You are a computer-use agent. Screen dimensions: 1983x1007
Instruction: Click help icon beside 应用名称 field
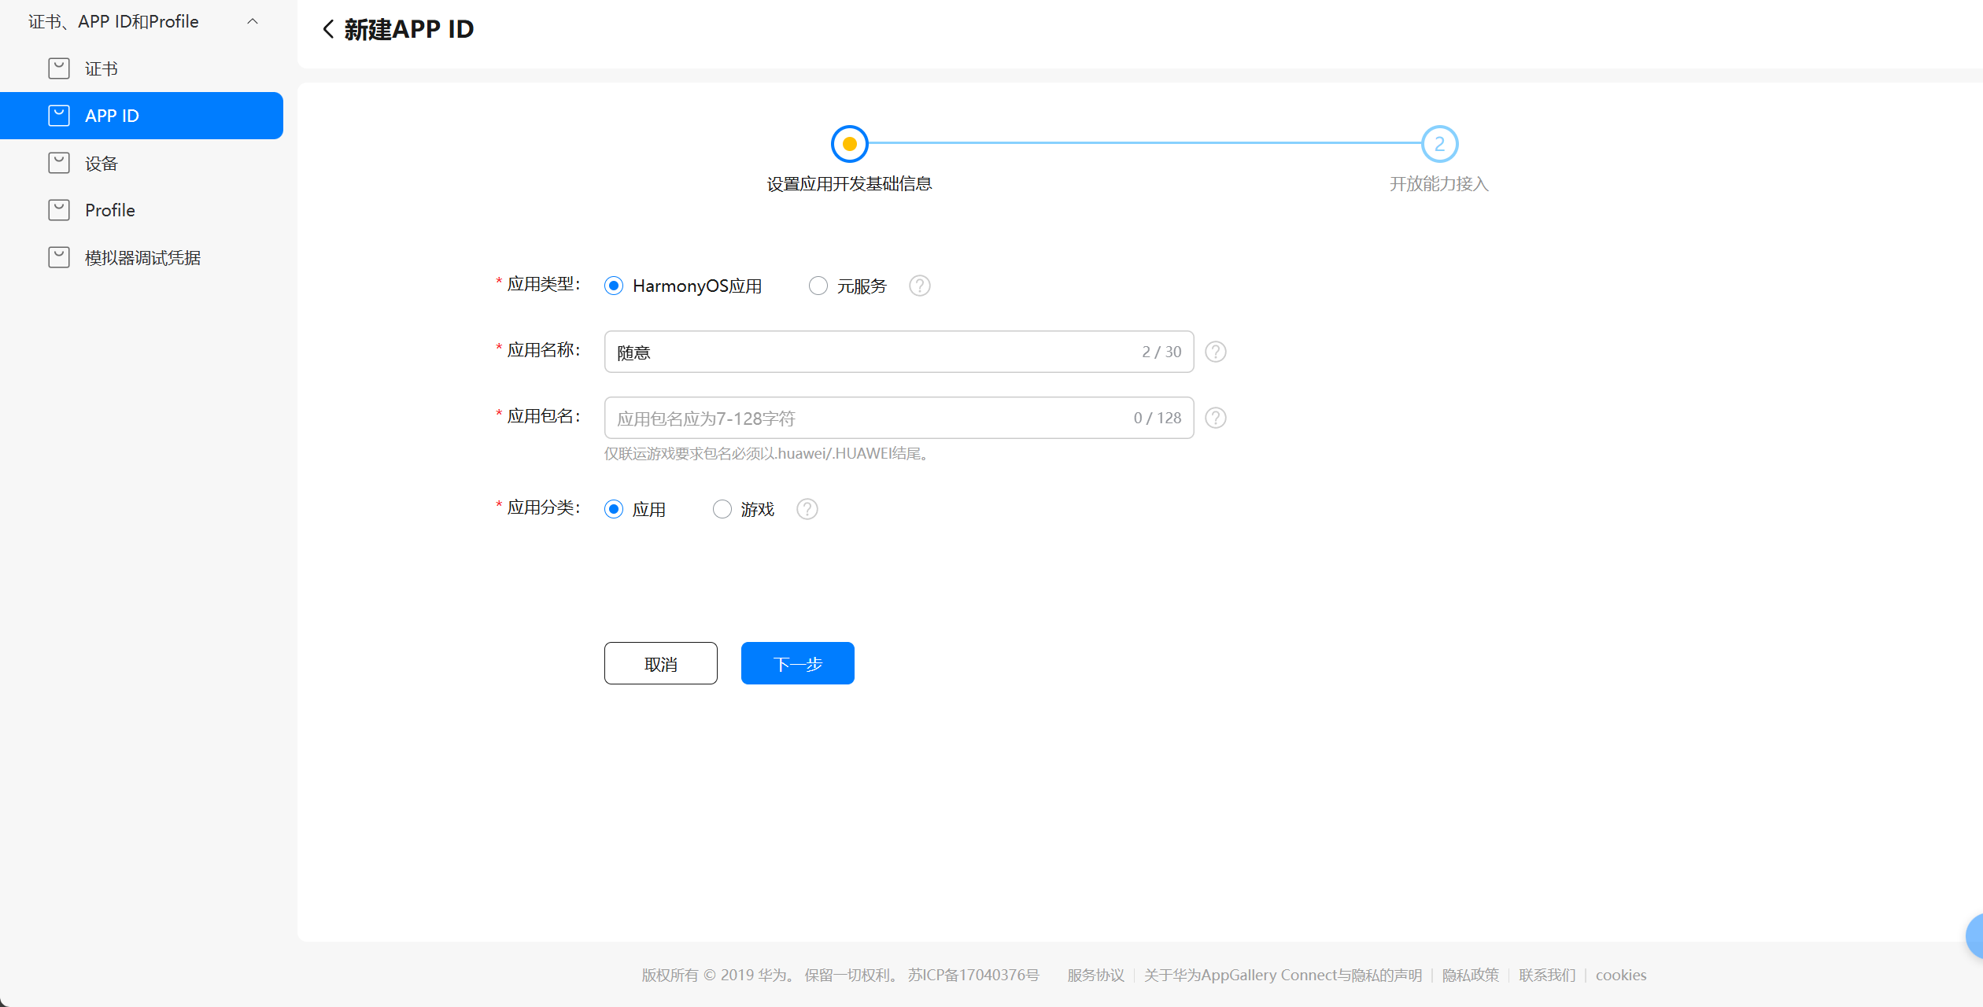click(1215, 352)
